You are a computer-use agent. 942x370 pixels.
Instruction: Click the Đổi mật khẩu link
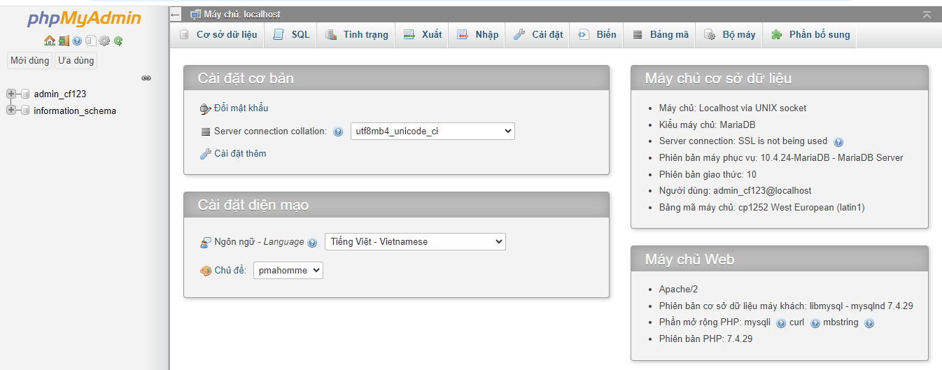[241, 108]
